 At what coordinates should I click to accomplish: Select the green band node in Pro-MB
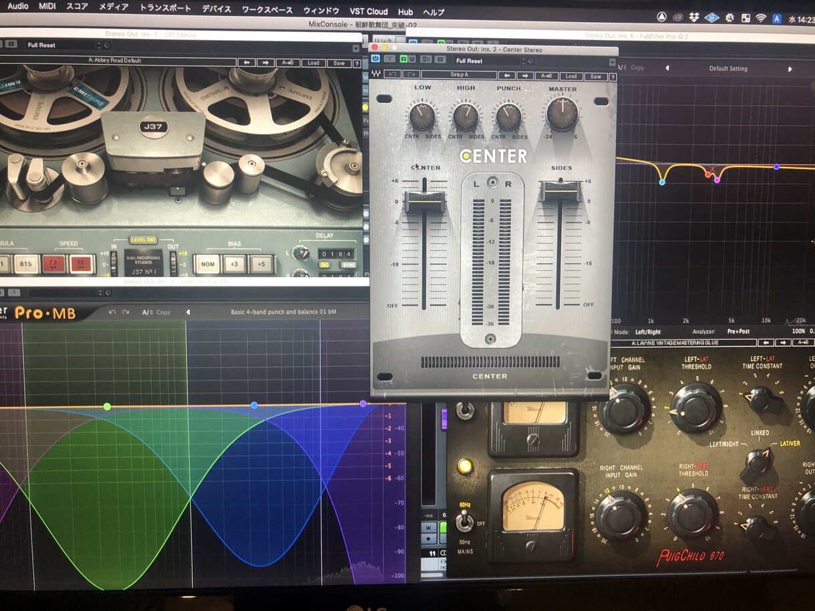(107, 406)
